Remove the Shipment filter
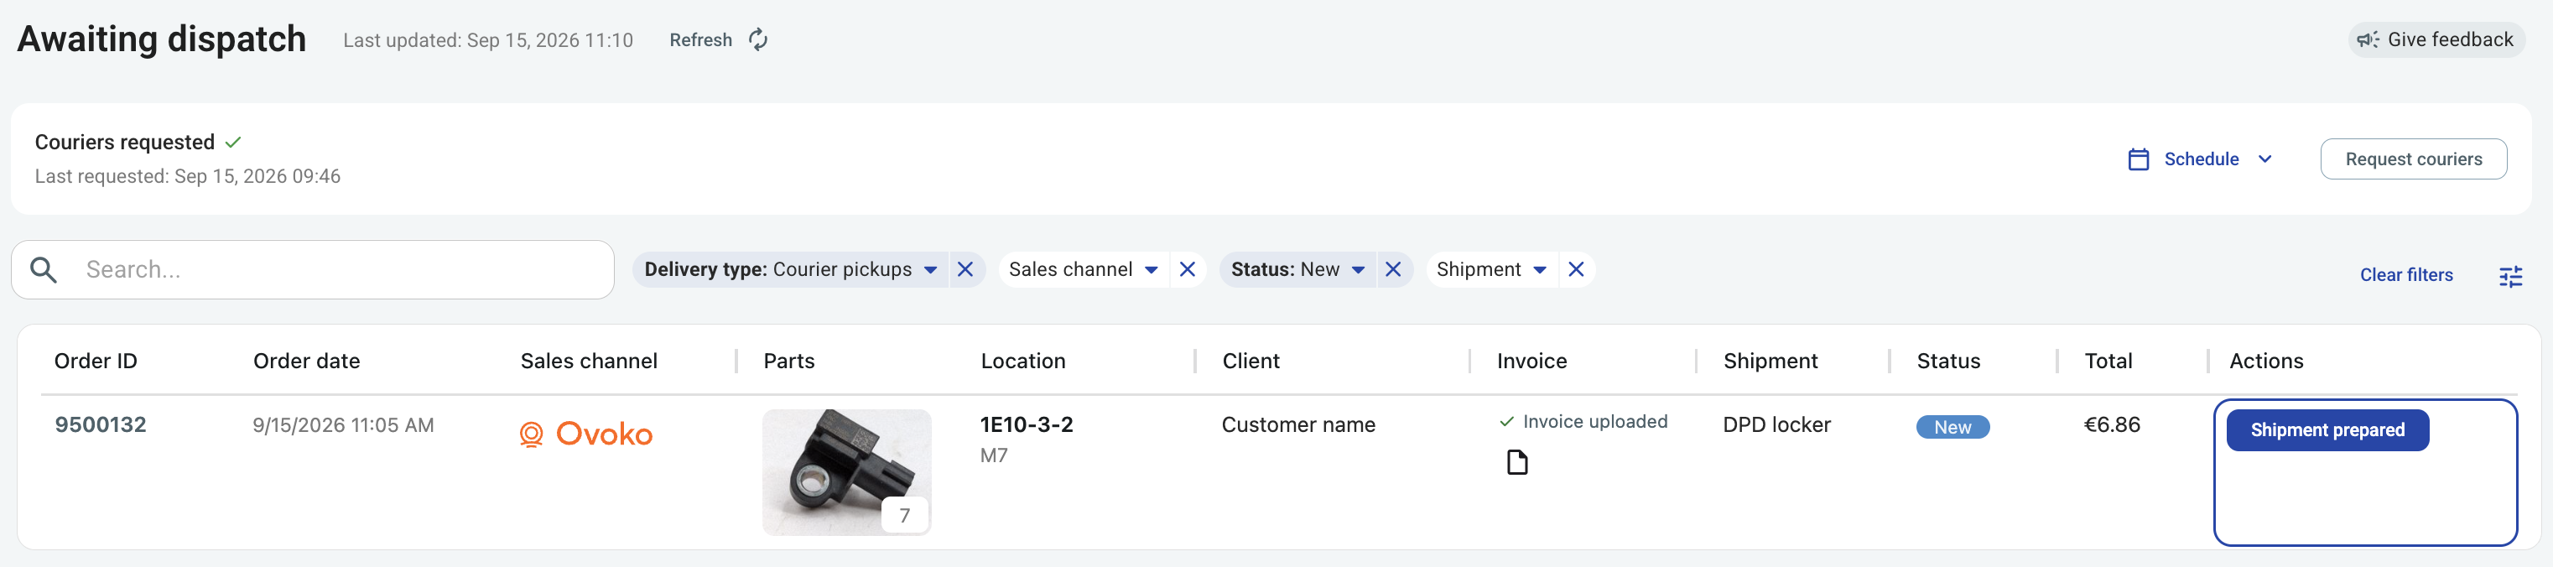Image resolution: width=2553 pixels, height=567 pixels. click(x=1576, y=269)
